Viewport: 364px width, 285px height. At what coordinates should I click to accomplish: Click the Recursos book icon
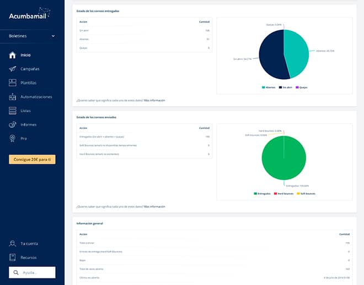(13, 257)
